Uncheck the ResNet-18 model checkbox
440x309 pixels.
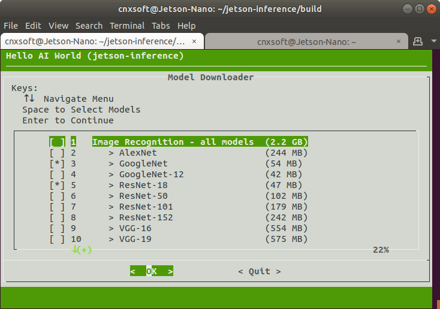pyautogui.click(x=58, y=185)
